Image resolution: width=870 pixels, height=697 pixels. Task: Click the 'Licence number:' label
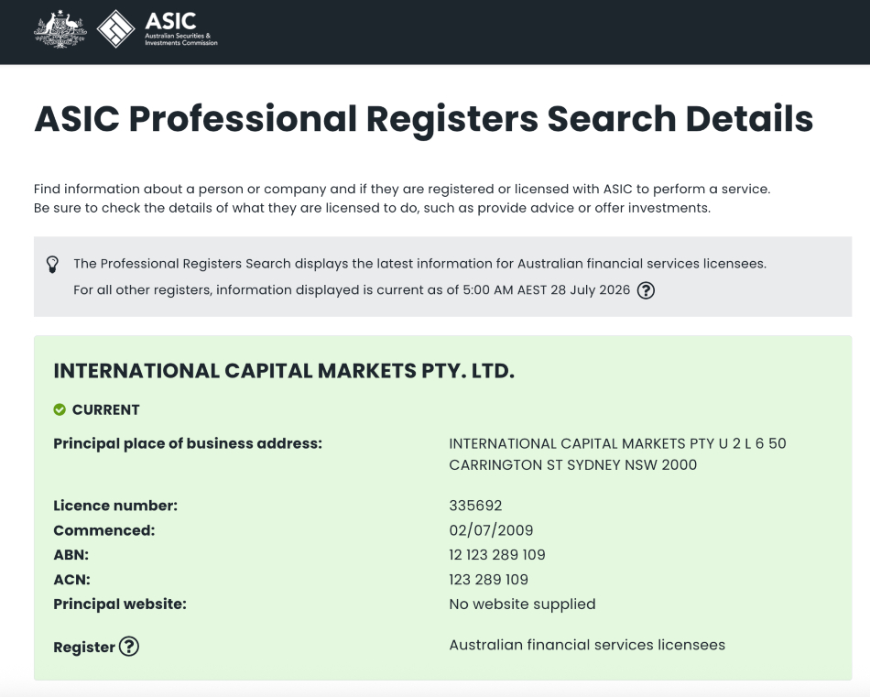(x=115, y=506)
